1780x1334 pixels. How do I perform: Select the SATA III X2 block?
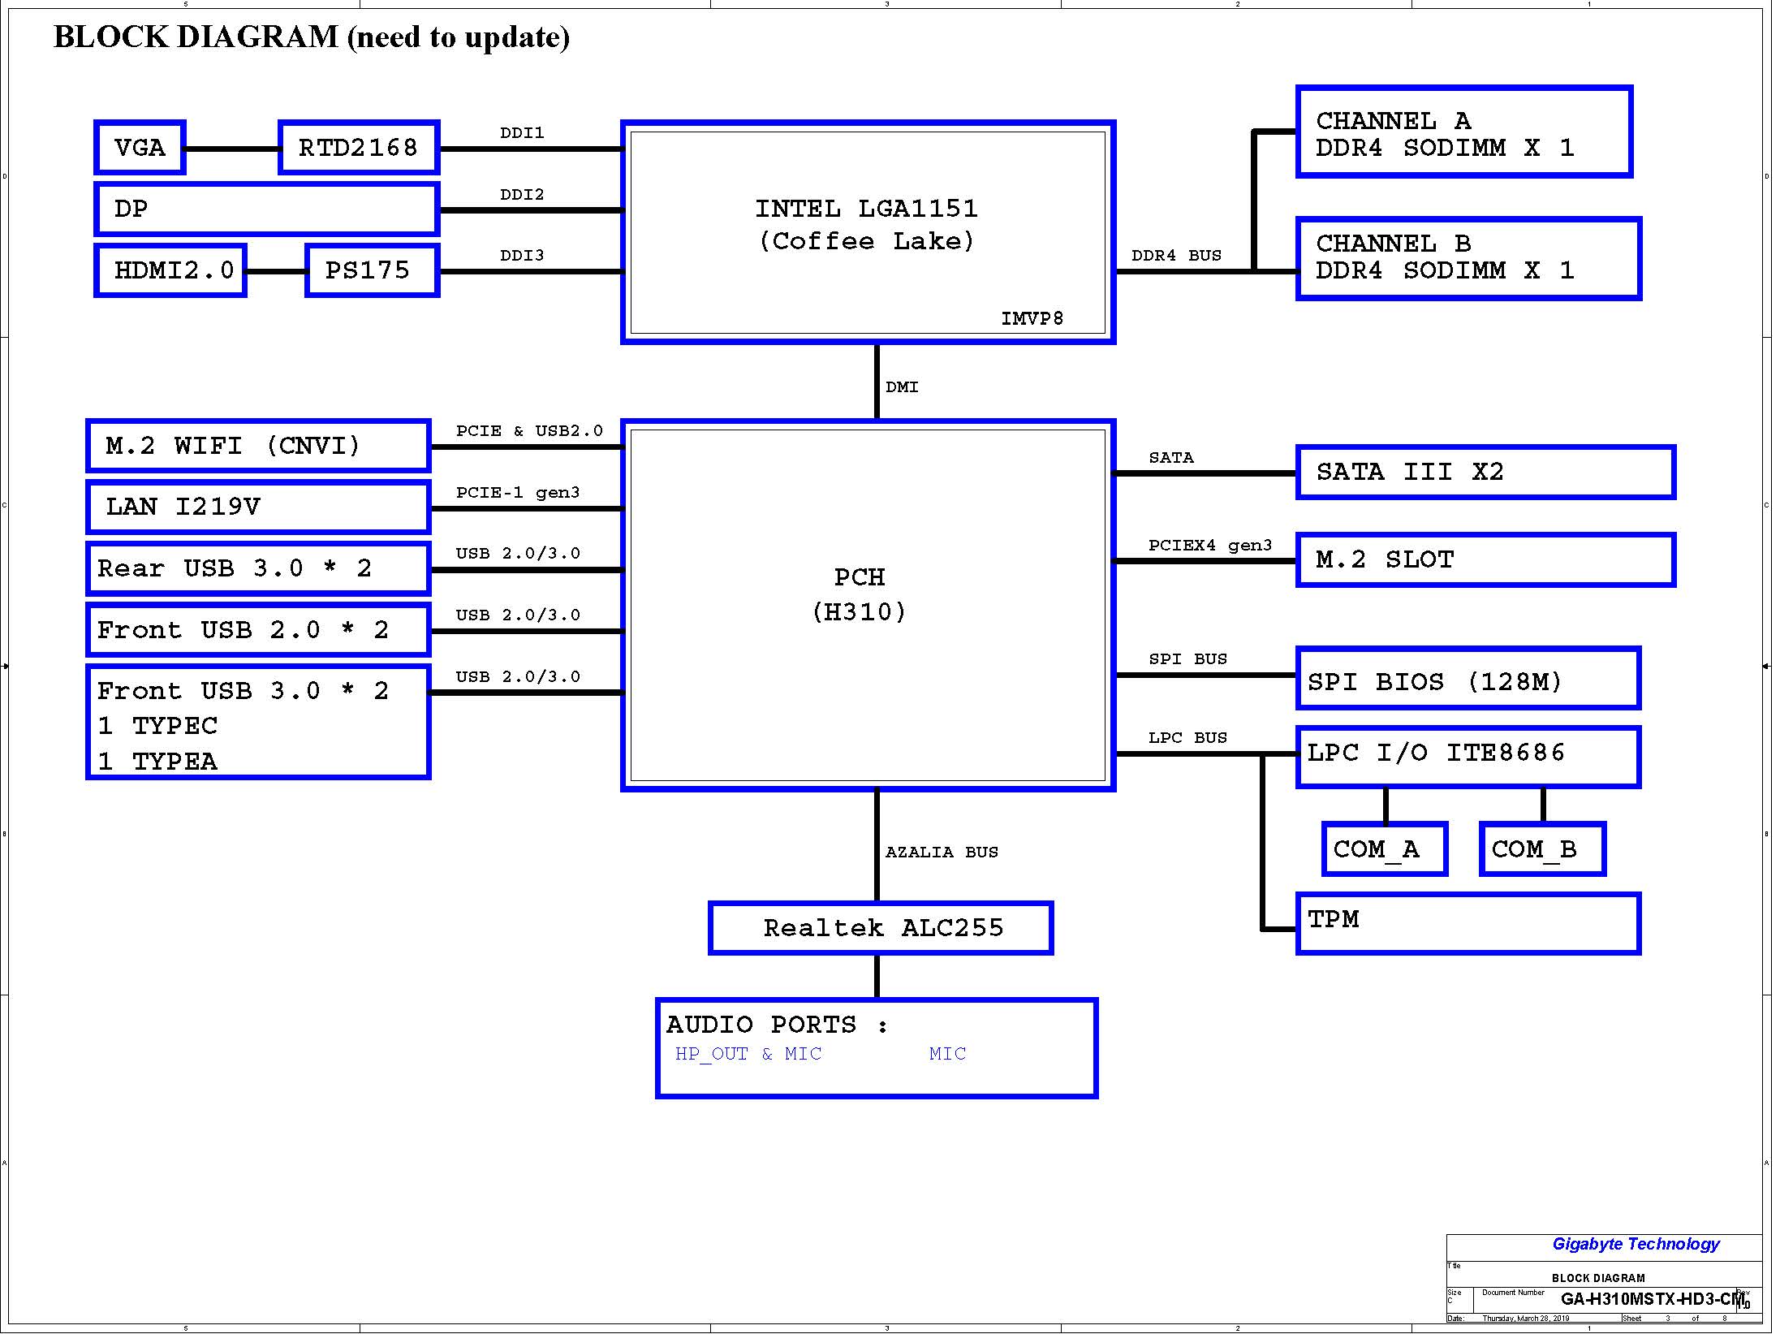click(x=1485, y=473)
